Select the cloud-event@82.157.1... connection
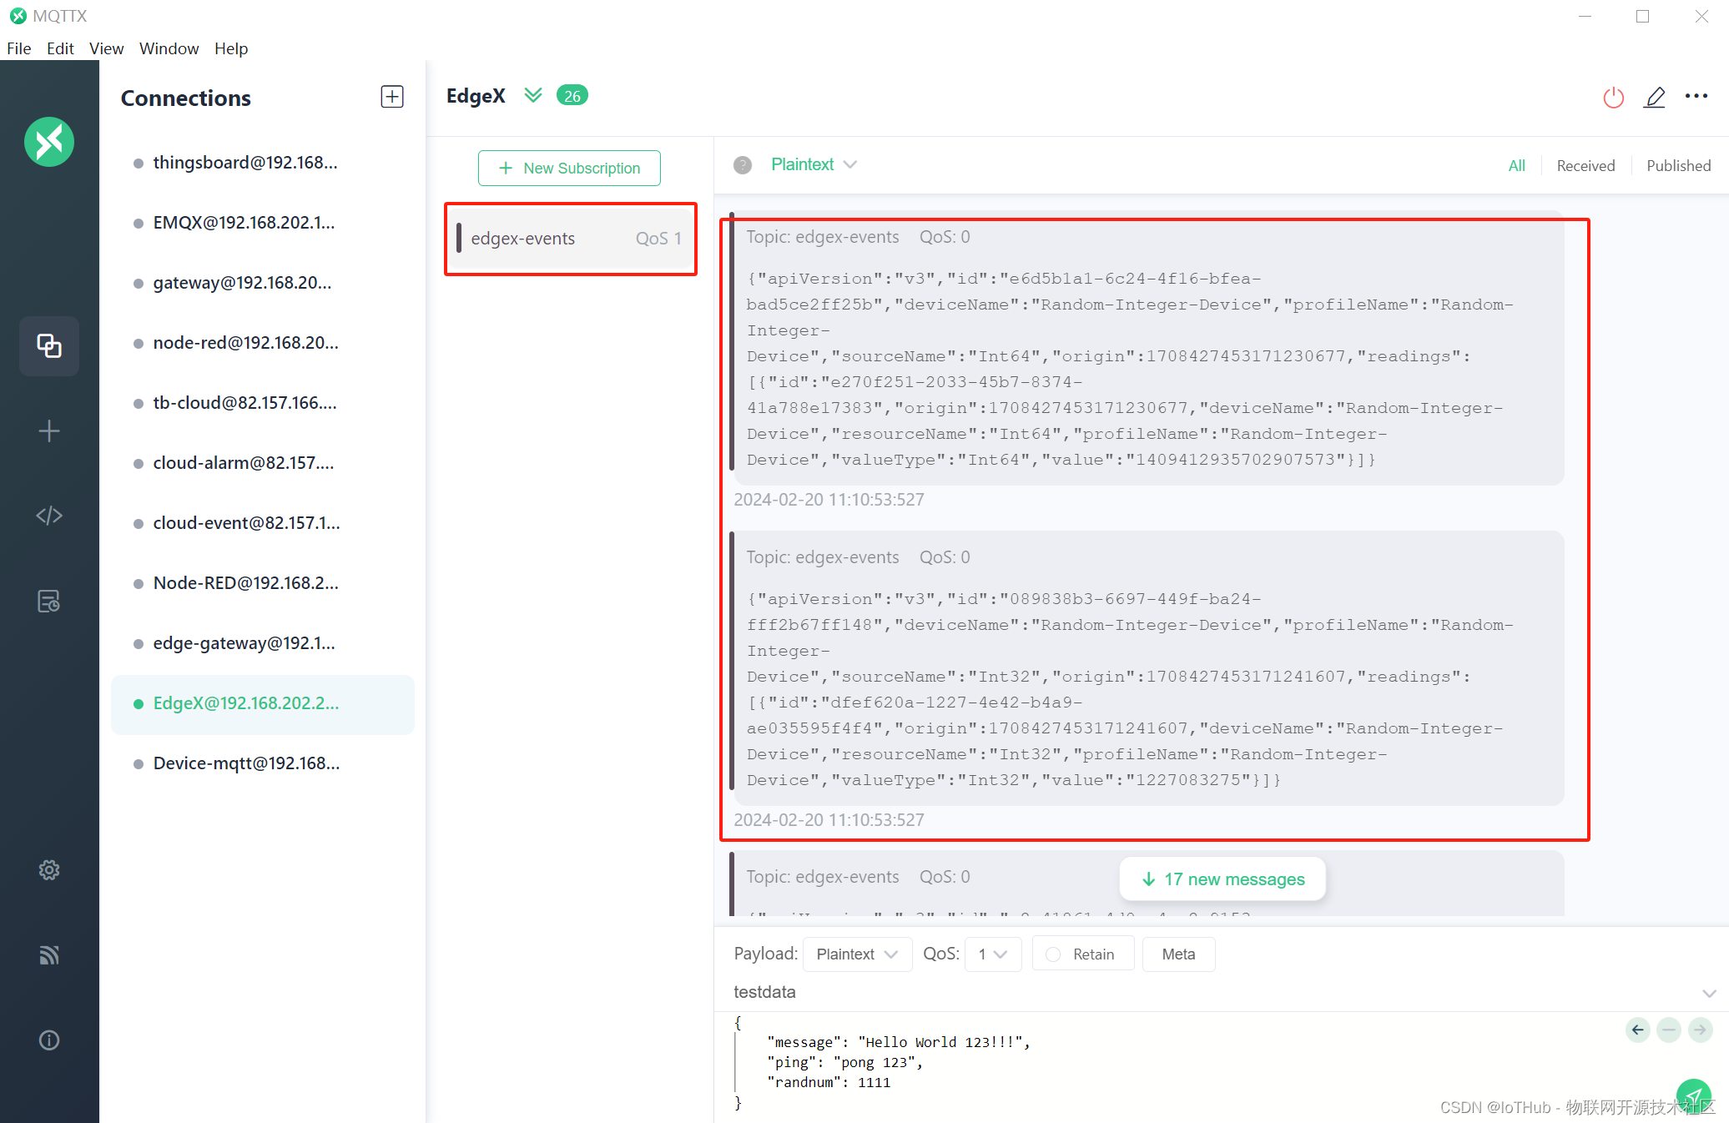This screenshot has width=1729, height=1123. (263, 523)
